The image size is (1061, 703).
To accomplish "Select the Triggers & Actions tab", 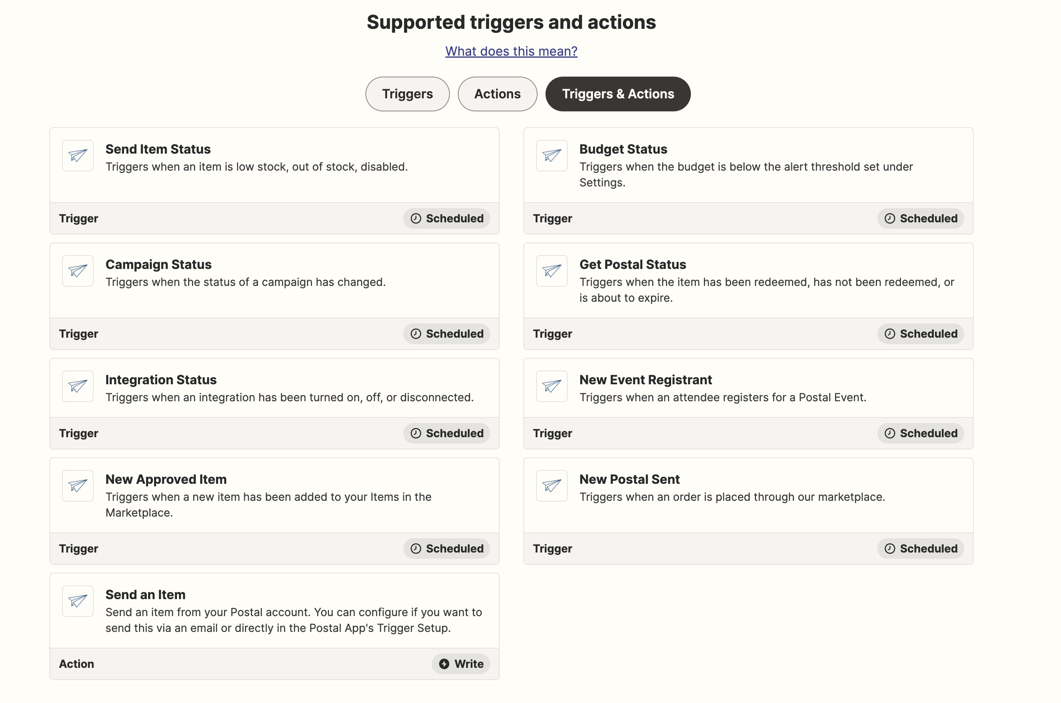I will click(x=617, y=94).
